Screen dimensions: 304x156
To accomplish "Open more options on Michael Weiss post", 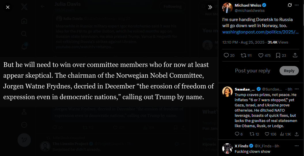I will pyautogui.click(x=297, y=5).
